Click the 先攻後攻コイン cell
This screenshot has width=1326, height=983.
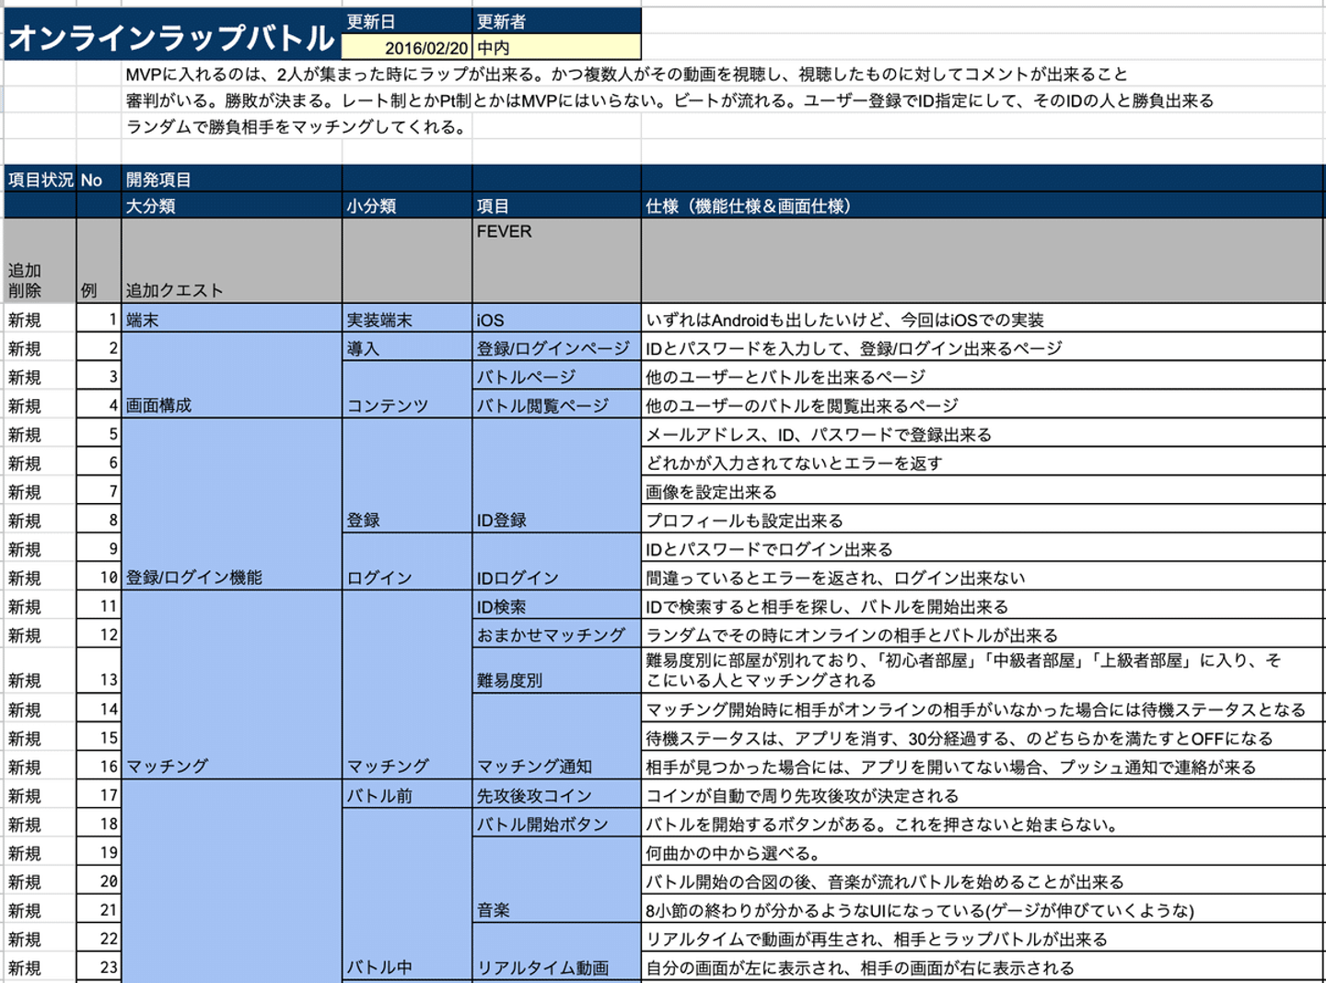coord(556,795)
